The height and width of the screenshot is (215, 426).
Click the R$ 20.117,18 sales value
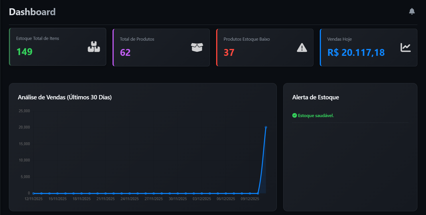click(x=356, y=52)
